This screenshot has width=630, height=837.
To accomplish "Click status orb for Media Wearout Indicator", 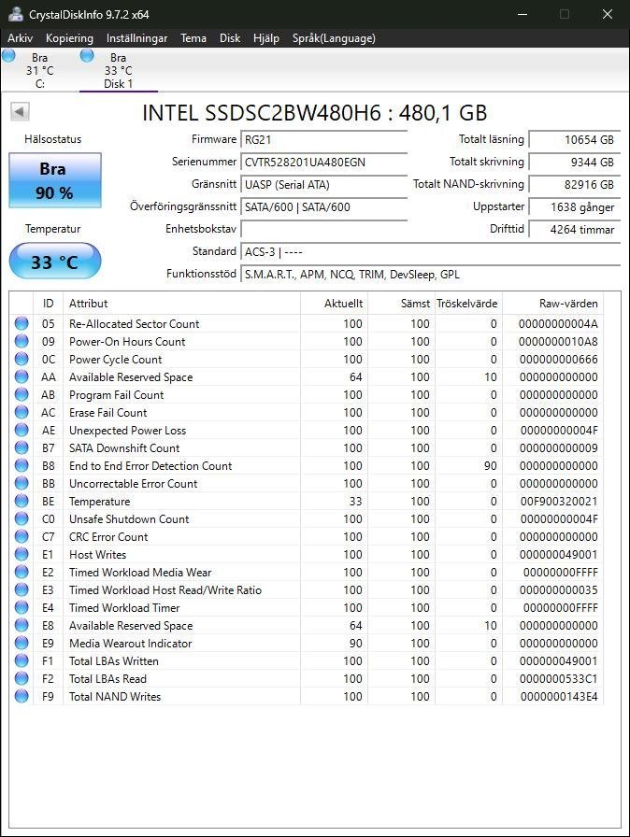I will pos(21,644).
